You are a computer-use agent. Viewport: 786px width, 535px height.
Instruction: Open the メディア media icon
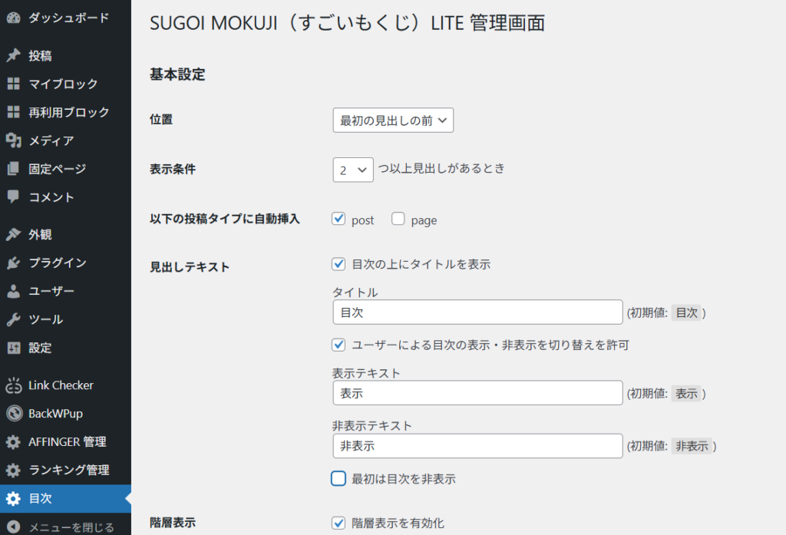tap(13, 140)
